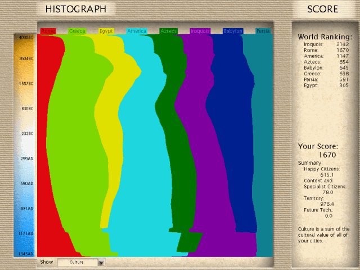Click Content and Specialist Citizens label
Viewport: 360px width, 270px height.
point(325,184)
